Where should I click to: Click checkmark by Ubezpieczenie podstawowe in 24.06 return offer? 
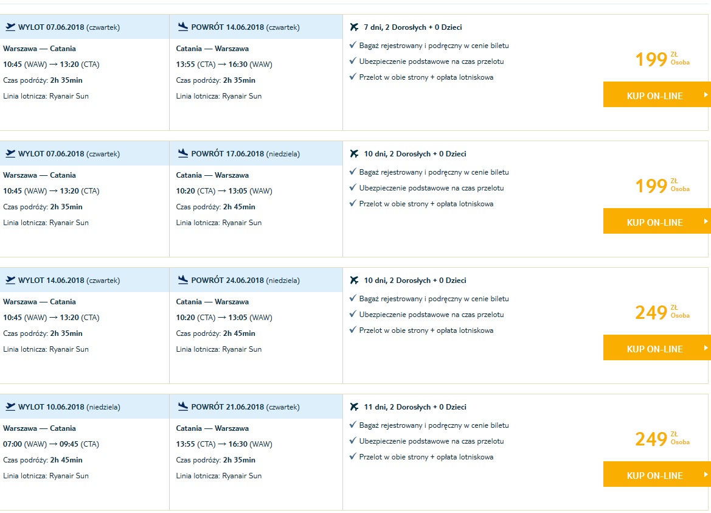pyautogui.click(x=353, y=314)
